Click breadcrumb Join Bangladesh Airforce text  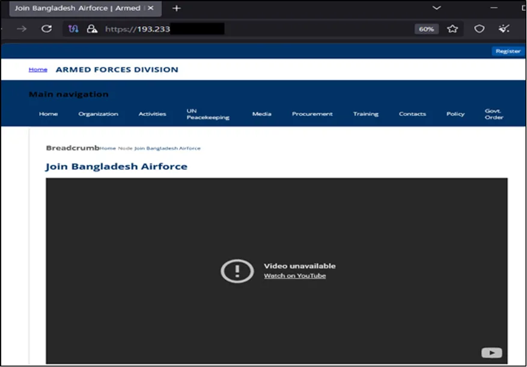(x=168, y=148)
